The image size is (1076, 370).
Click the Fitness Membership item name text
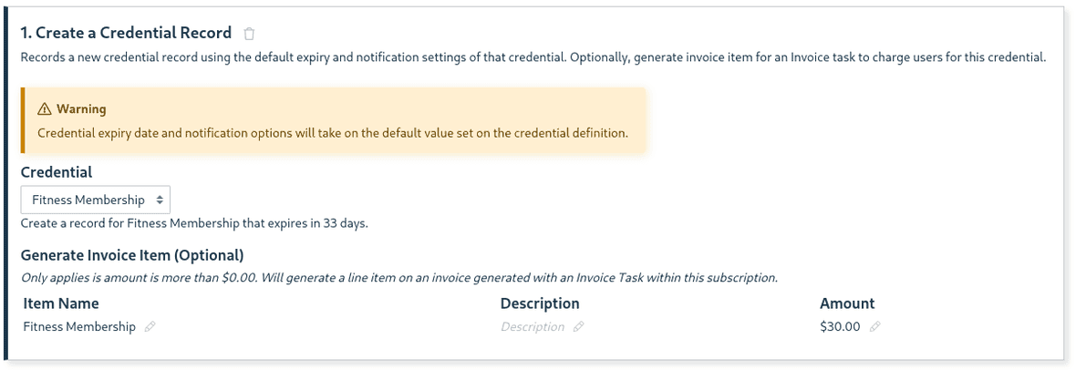79,327
